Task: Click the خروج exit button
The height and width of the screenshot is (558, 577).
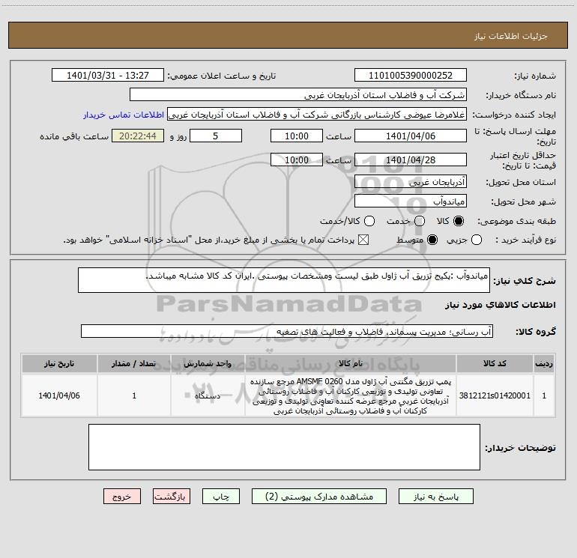Action: coord(122,497)
